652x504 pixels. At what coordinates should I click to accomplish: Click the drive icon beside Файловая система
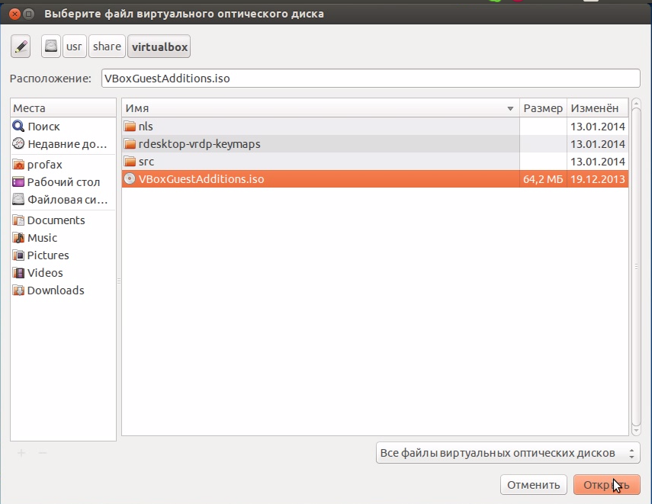(18, 199)
